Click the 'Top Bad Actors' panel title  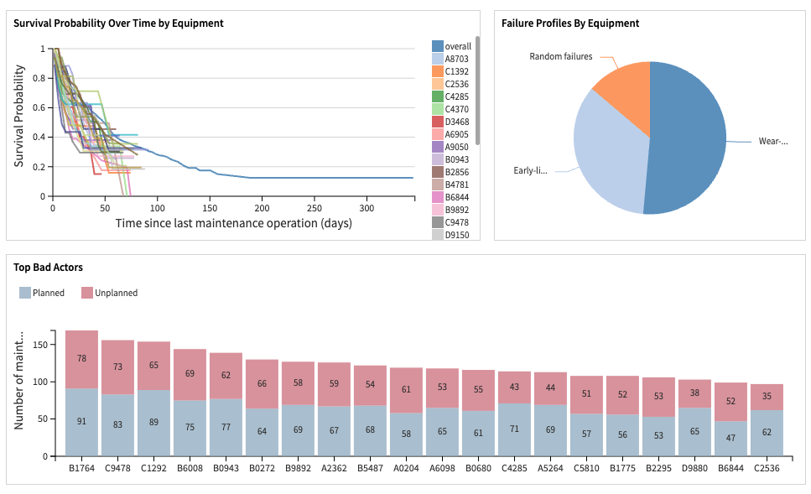[47, 267]
